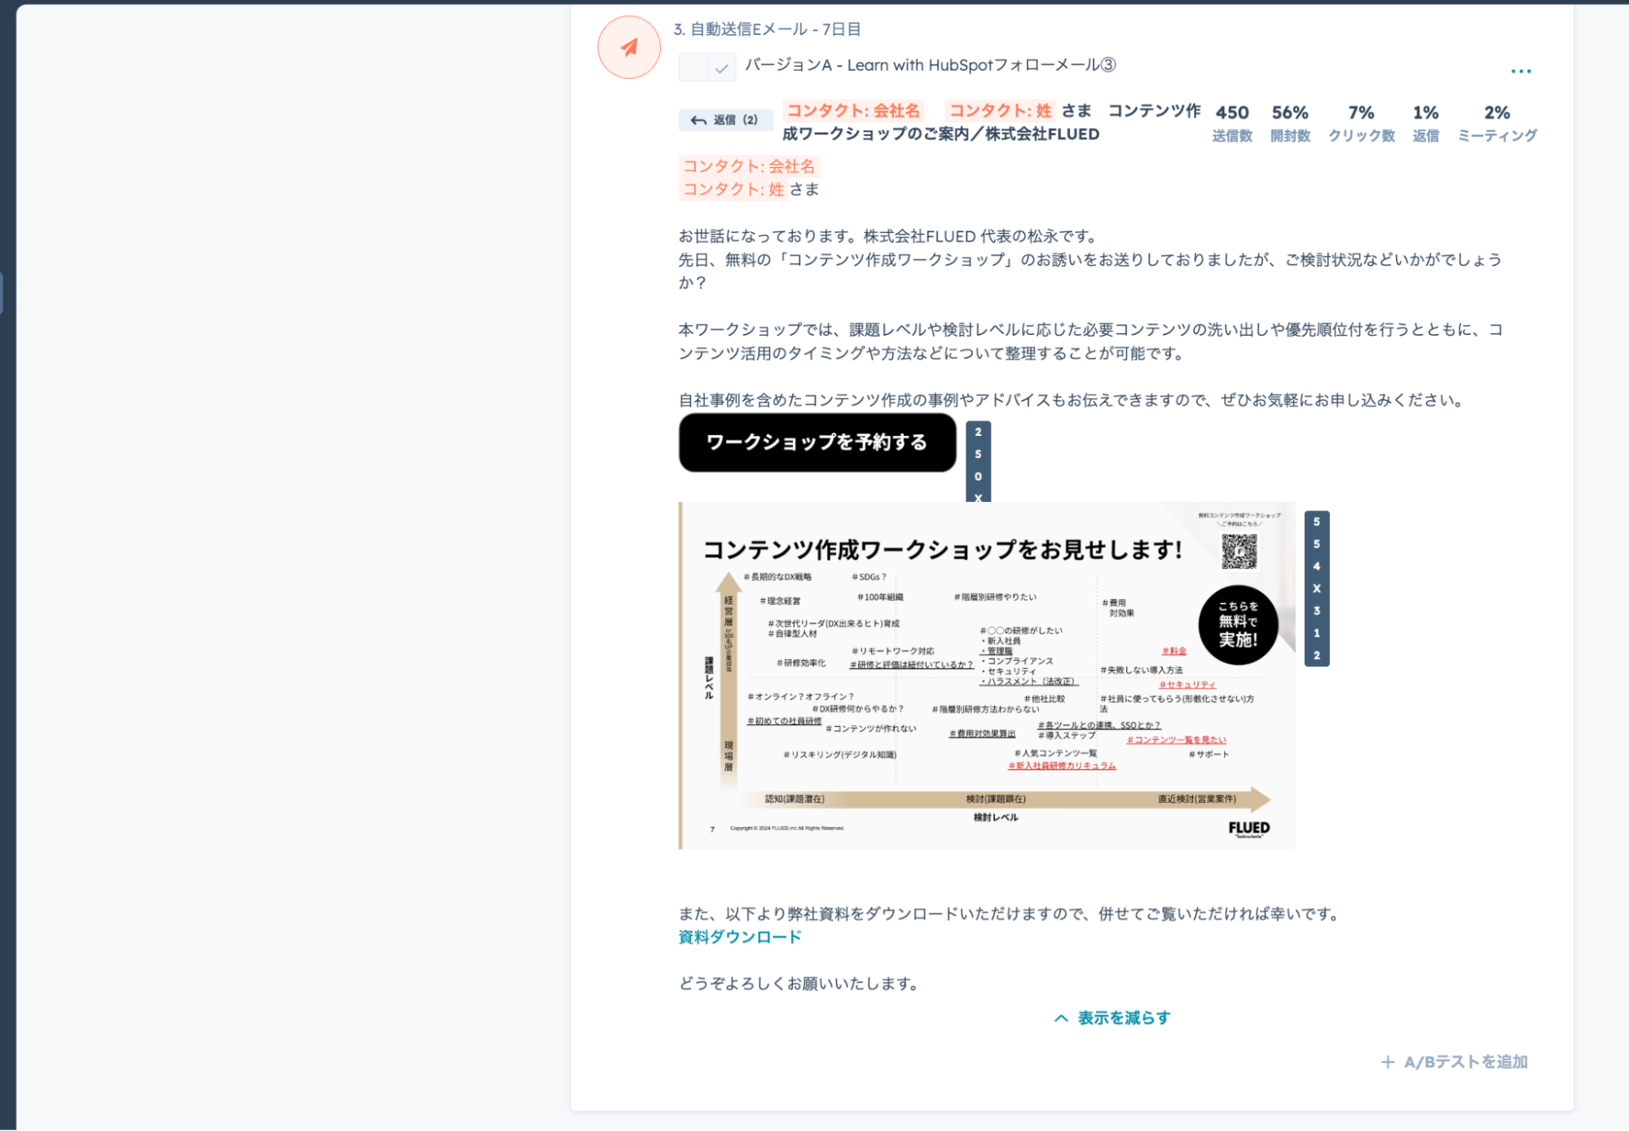Click the FLUED logo in the slide image
This screenshot has width=1629, height=1131.
click(x=1248, y=828)
